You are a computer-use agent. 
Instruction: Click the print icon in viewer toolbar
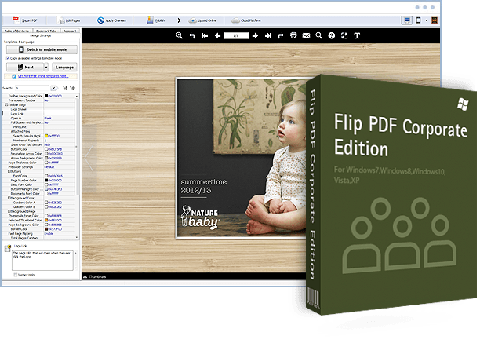click(x=293, y=35)
